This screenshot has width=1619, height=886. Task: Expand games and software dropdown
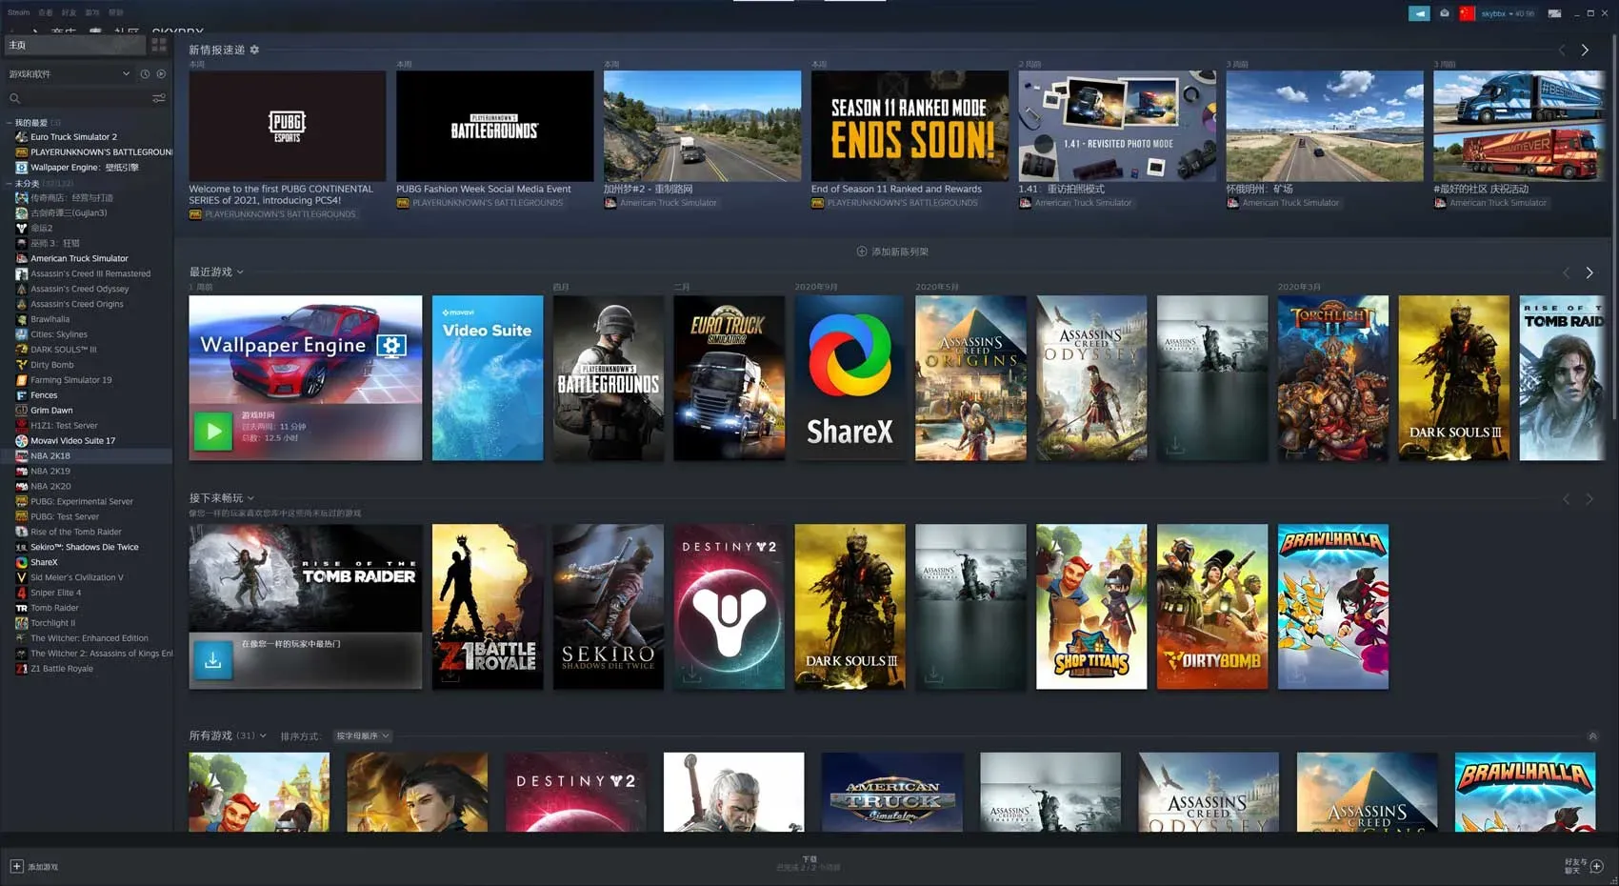point(126,73)
